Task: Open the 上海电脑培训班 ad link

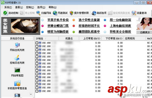Action: tap(121, 26)
